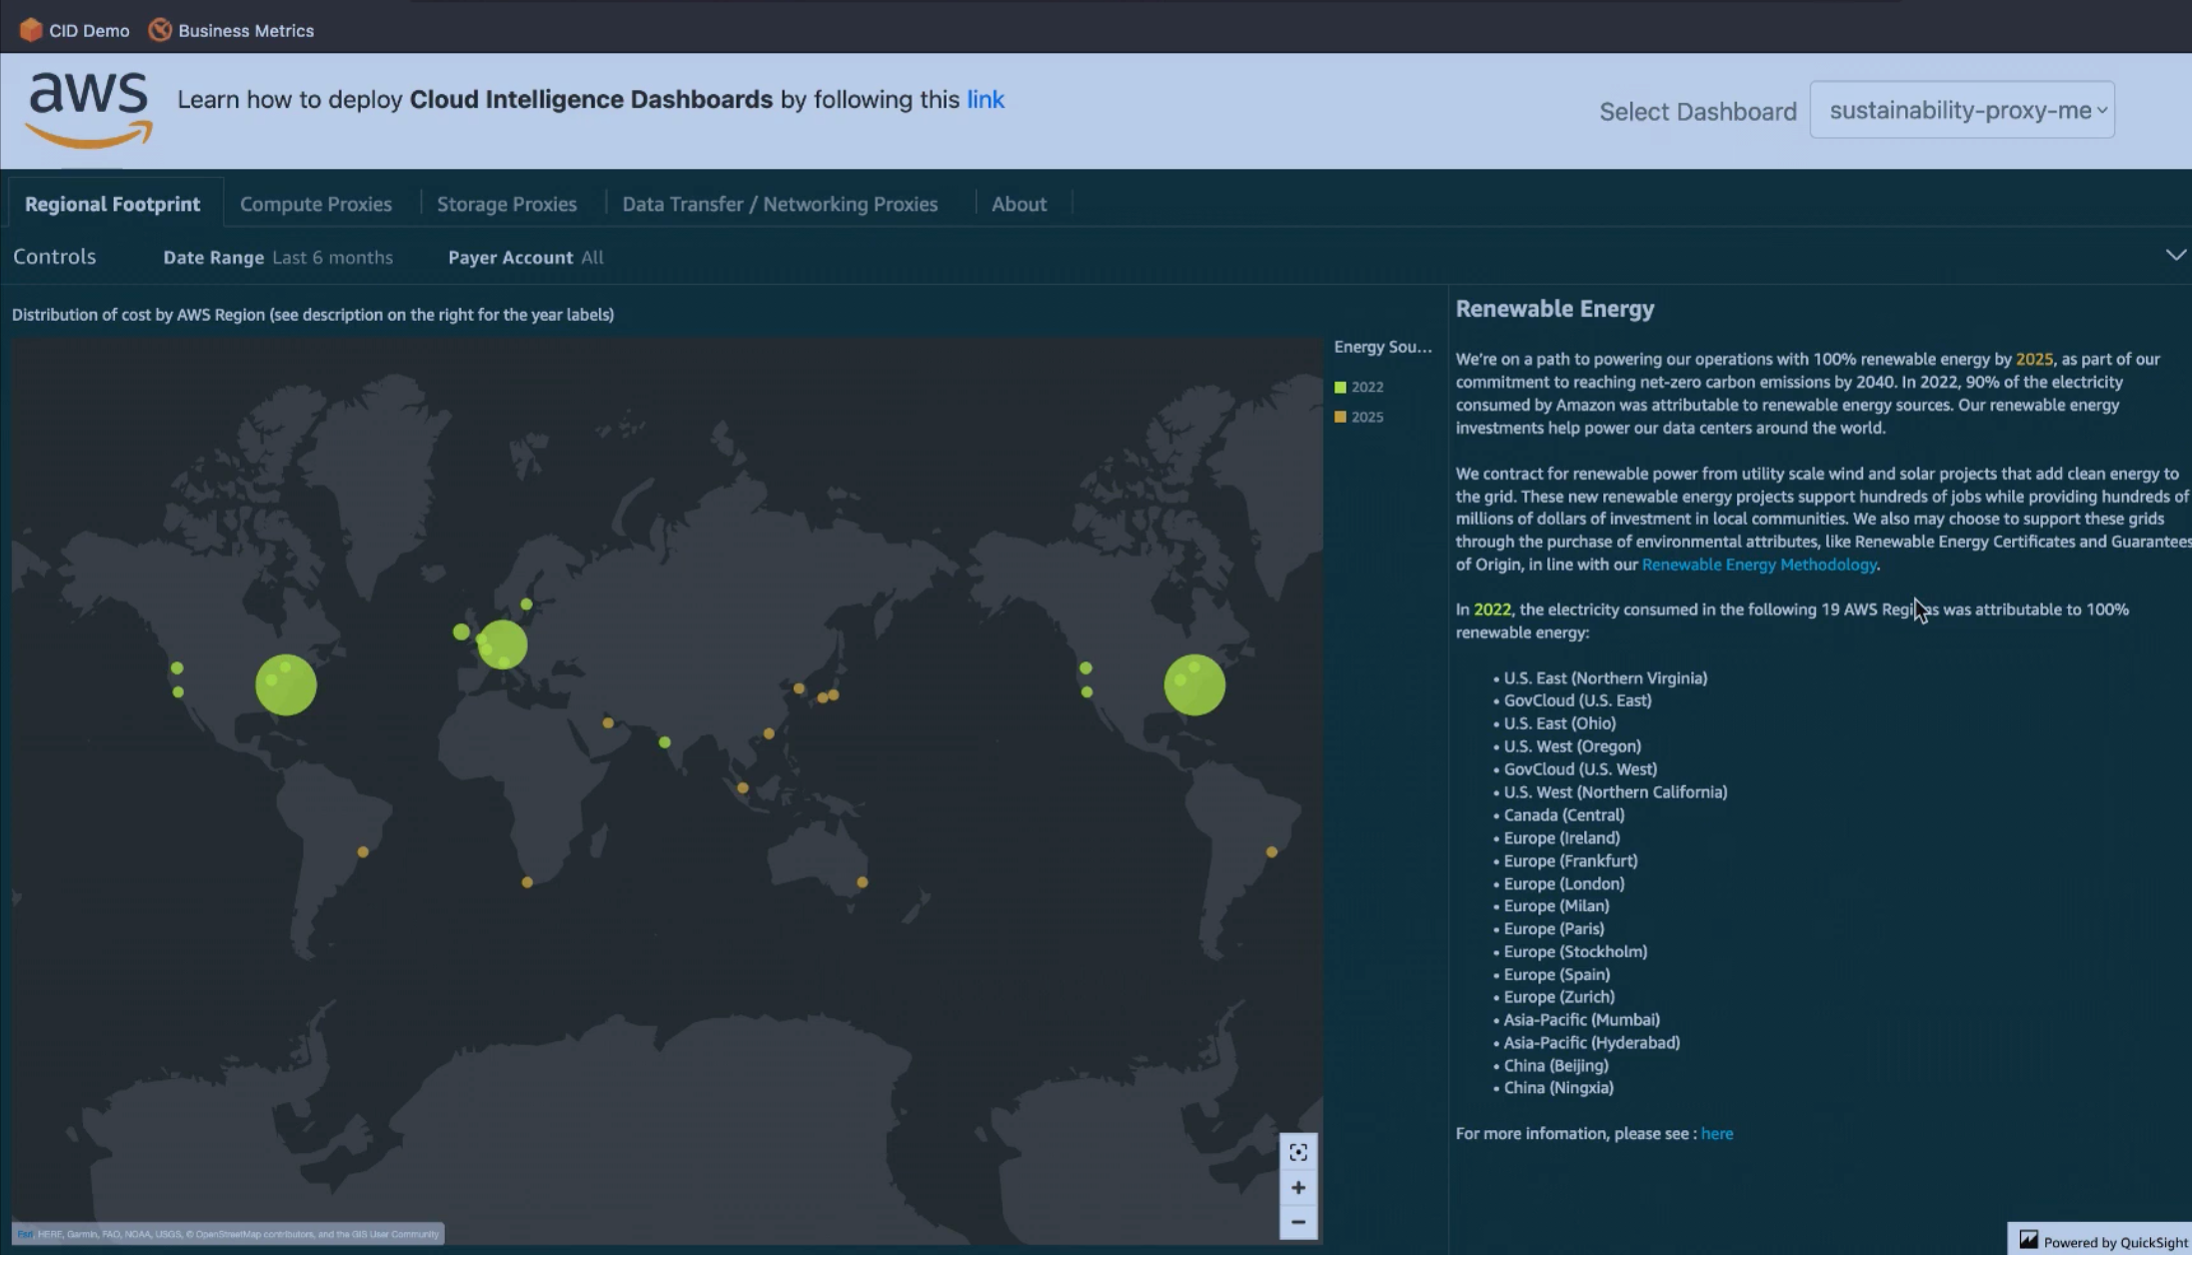Open the Data Transfer / Networking Proxies tab
The image size is (2192, 1264).
(x=780, y=204)
